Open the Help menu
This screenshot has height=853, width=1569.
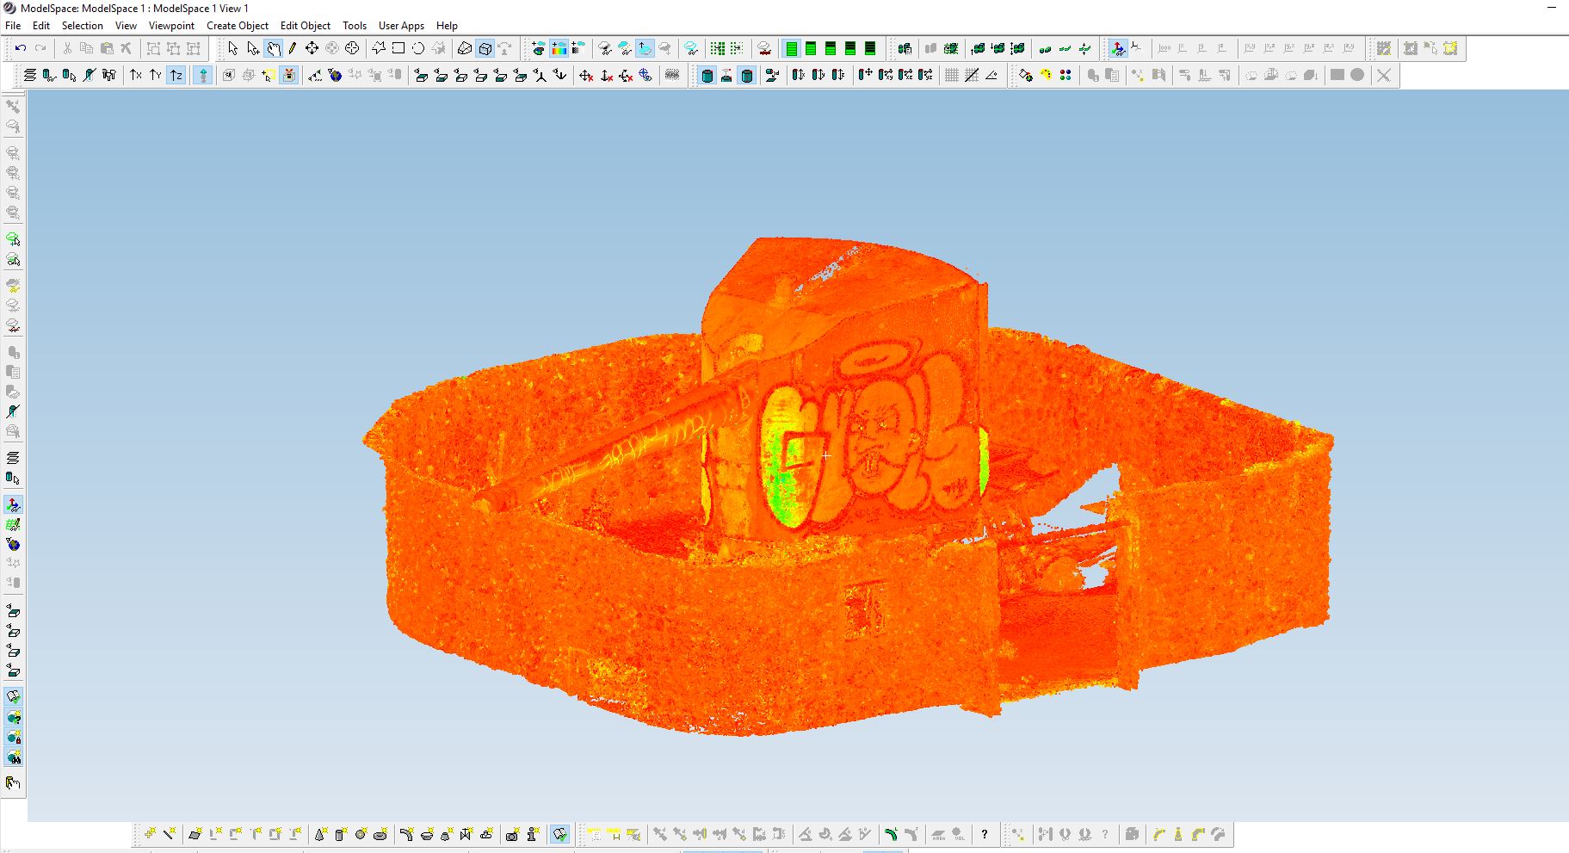447,26
